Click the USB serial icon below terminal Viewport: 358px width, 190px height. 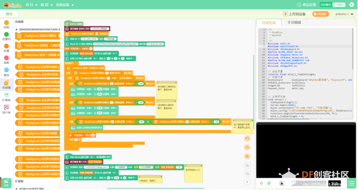pos(261,183)
